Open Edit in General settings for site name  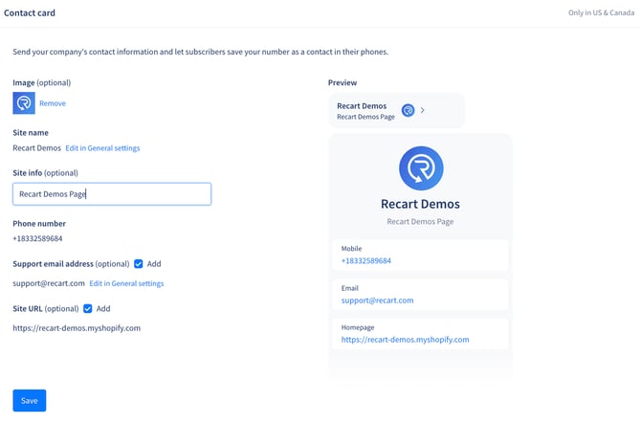coord(102,148)
